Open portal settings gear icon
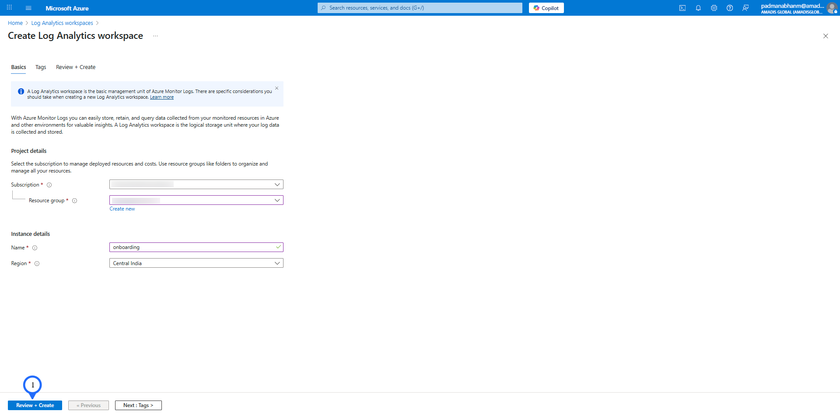The image size is (840, 418). click(714, 8)
